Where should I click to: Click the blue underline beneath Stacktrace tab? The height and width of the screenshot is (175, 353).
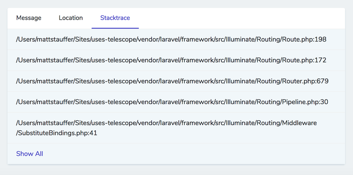115,28
